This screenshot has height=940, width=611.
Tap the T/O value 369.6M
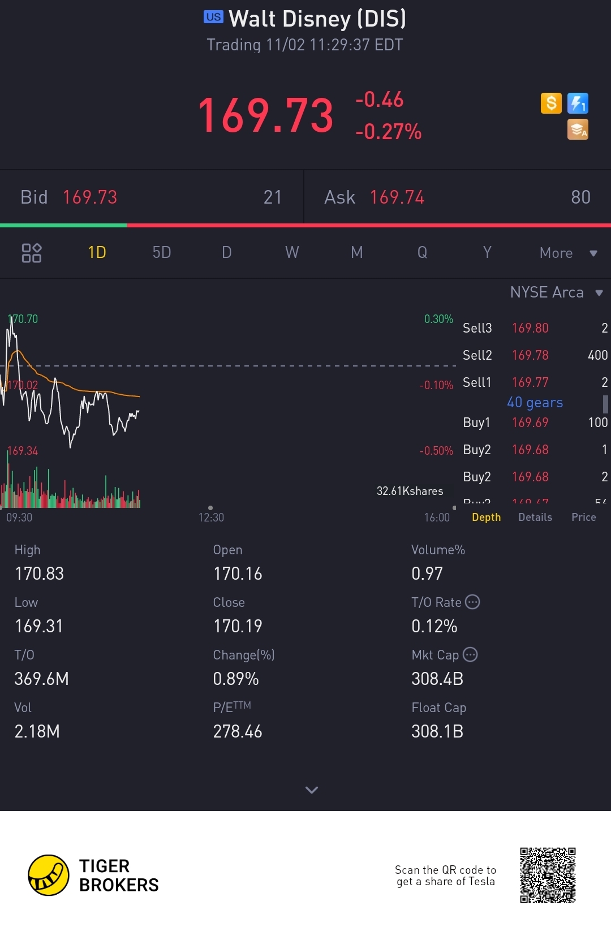[42, 679]
